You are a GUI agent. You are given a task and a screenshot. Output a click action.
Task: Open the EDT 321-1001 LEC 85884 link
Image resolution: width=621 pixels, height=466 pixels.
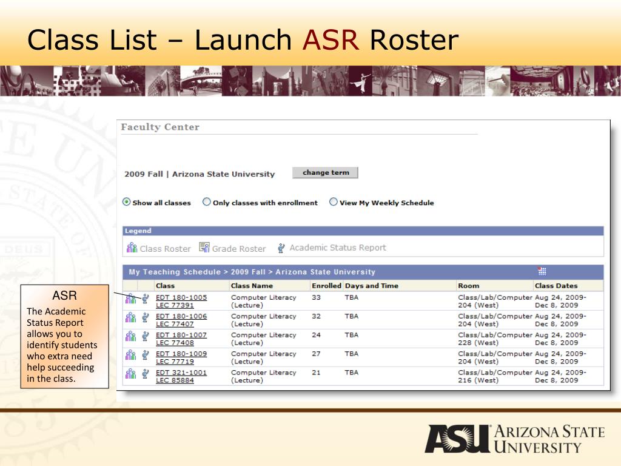pyautogui.click(x=181, y=376)
